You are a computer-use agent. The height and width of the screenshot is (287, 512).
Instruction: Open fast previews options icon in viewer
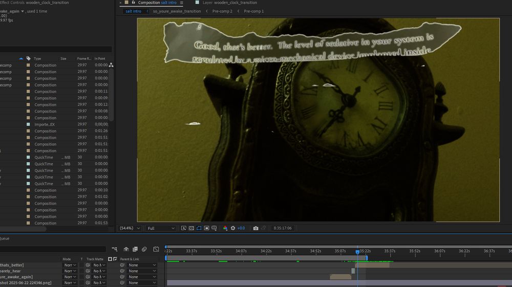click(184, 228)
